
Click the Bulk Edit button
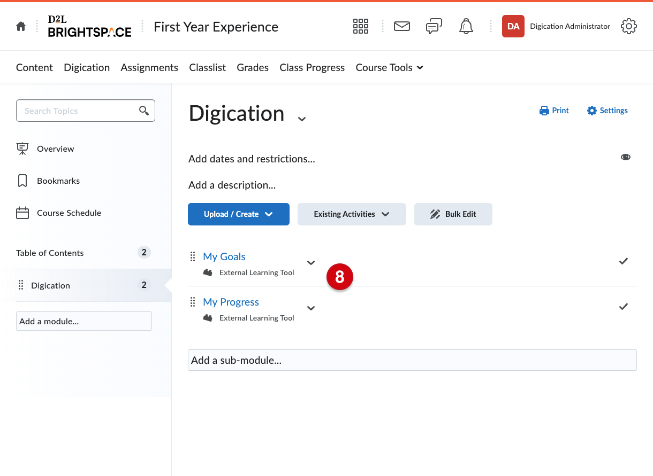pos(453,214)
